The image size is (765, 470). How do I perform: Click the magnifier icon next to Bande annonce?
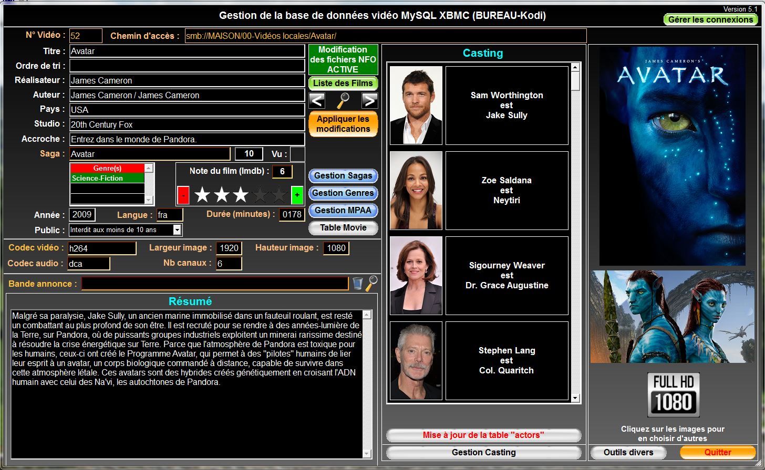click(x=371, y=283)
